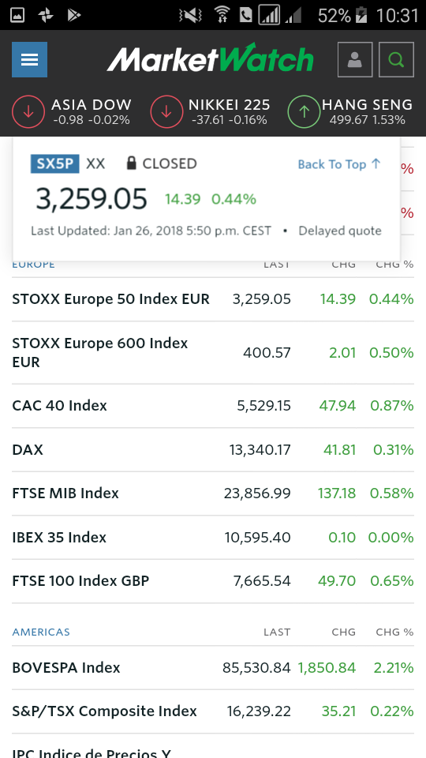426x758 pixels.
Task: Click the Back To Top link
Action: coord(339,164)
